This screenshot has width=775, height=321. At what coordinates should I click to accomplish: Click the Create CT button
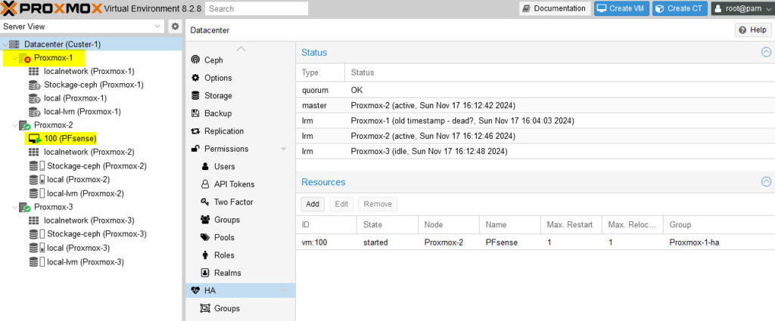tap(680, 8)
